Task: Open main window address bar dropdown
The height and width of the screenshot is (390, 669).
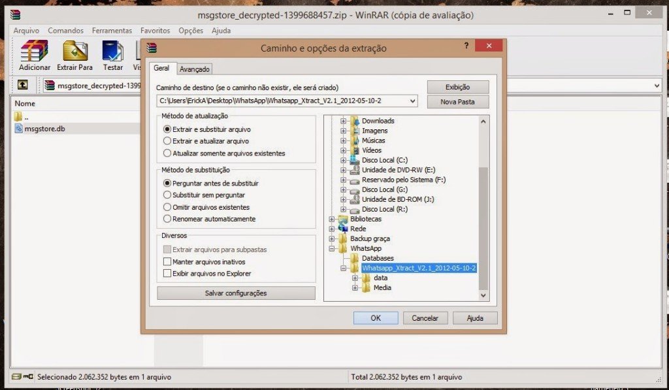Action: click(657, 86)
